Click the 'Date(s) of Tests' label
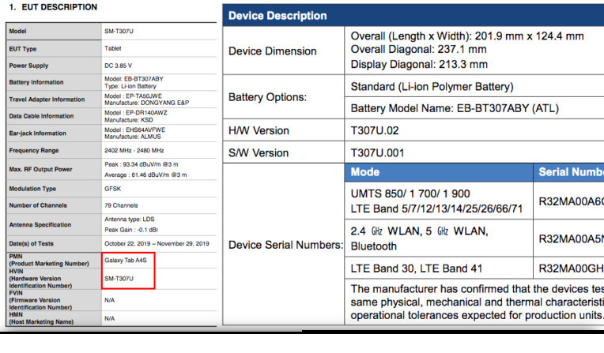This screenshot has height=353, width=604. coord(31,244)
